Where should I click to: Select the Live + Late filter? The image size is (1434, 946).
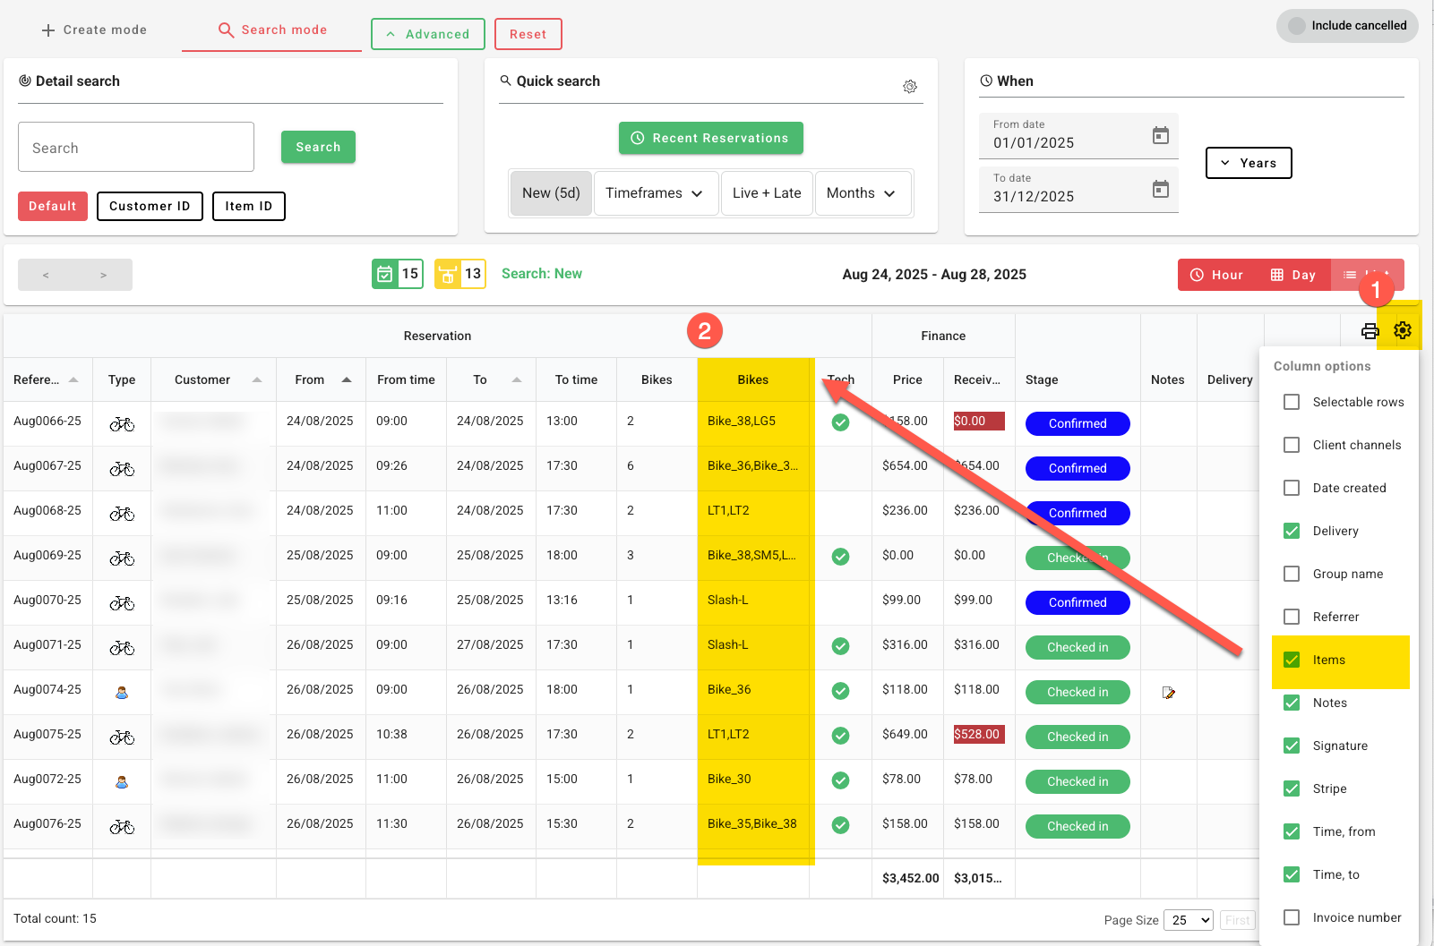pyautogui.click(x=767, y=193)
